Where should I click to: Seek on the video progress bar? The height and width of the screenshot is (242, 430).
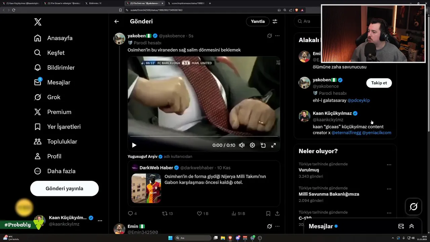(204, 136)
